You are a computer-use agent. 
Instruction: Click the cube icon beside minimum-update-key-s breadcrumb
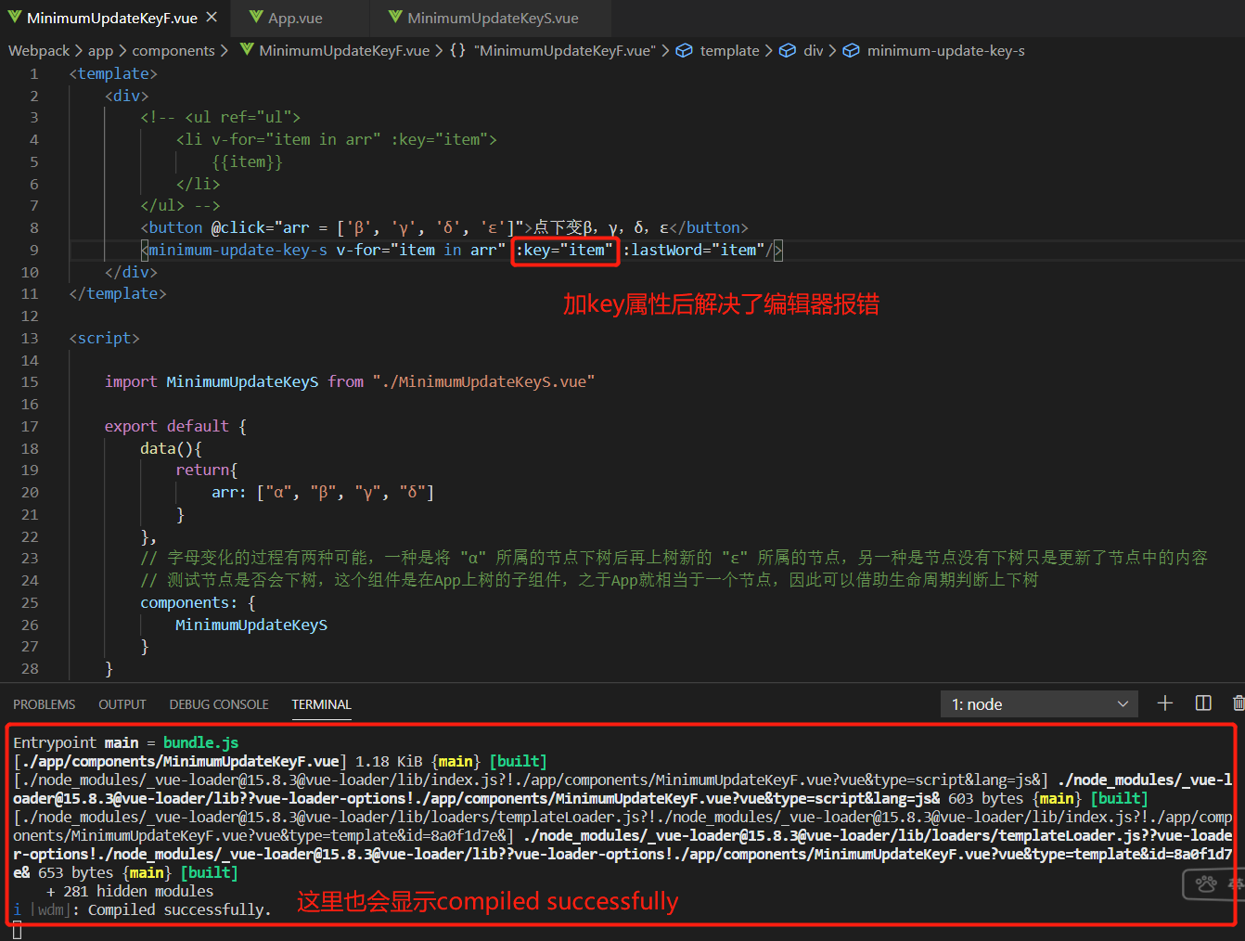coord(851,50)
